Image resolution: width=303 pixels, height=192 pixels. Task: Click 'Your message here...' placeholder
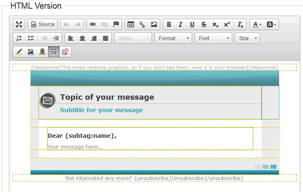pos(75,147)
